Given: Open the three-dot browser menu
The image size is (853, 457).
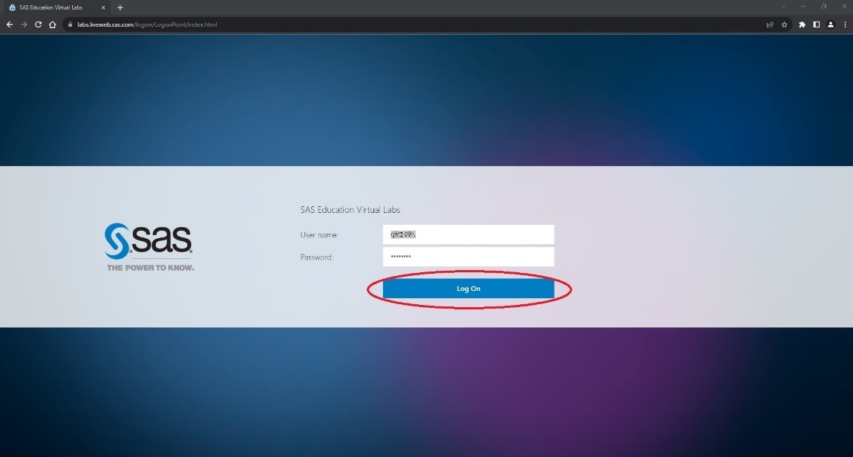Looking at the screenshot, I should [x=845, y=24].
